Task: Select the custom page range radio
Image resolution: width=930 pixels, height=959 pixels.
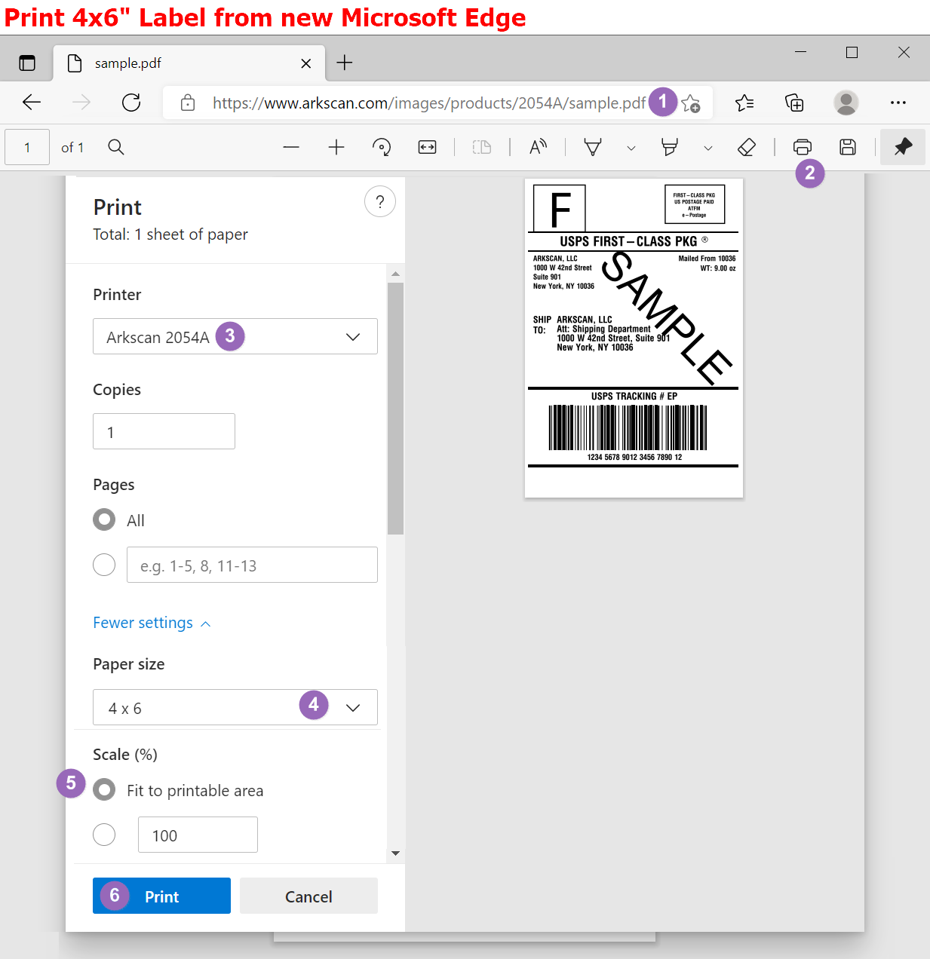Action: coord(104,564)
